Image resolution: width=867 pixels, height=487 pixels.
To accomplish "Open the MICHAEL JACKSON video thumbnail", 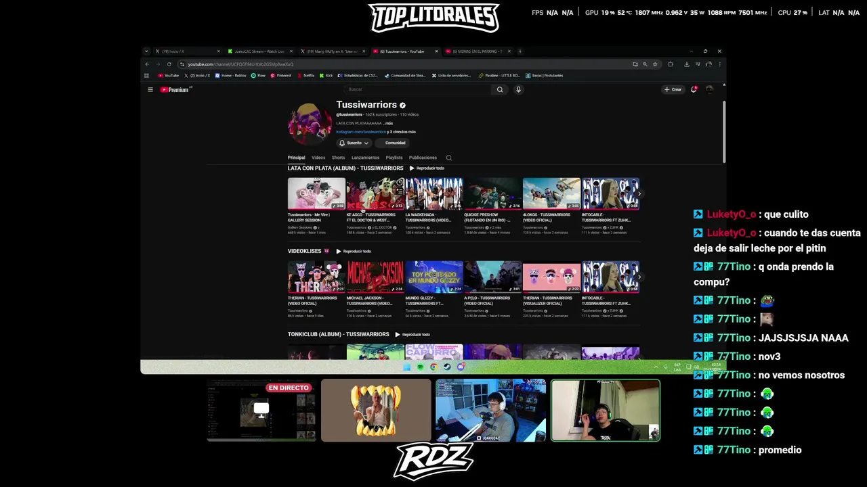I will 375,277.
